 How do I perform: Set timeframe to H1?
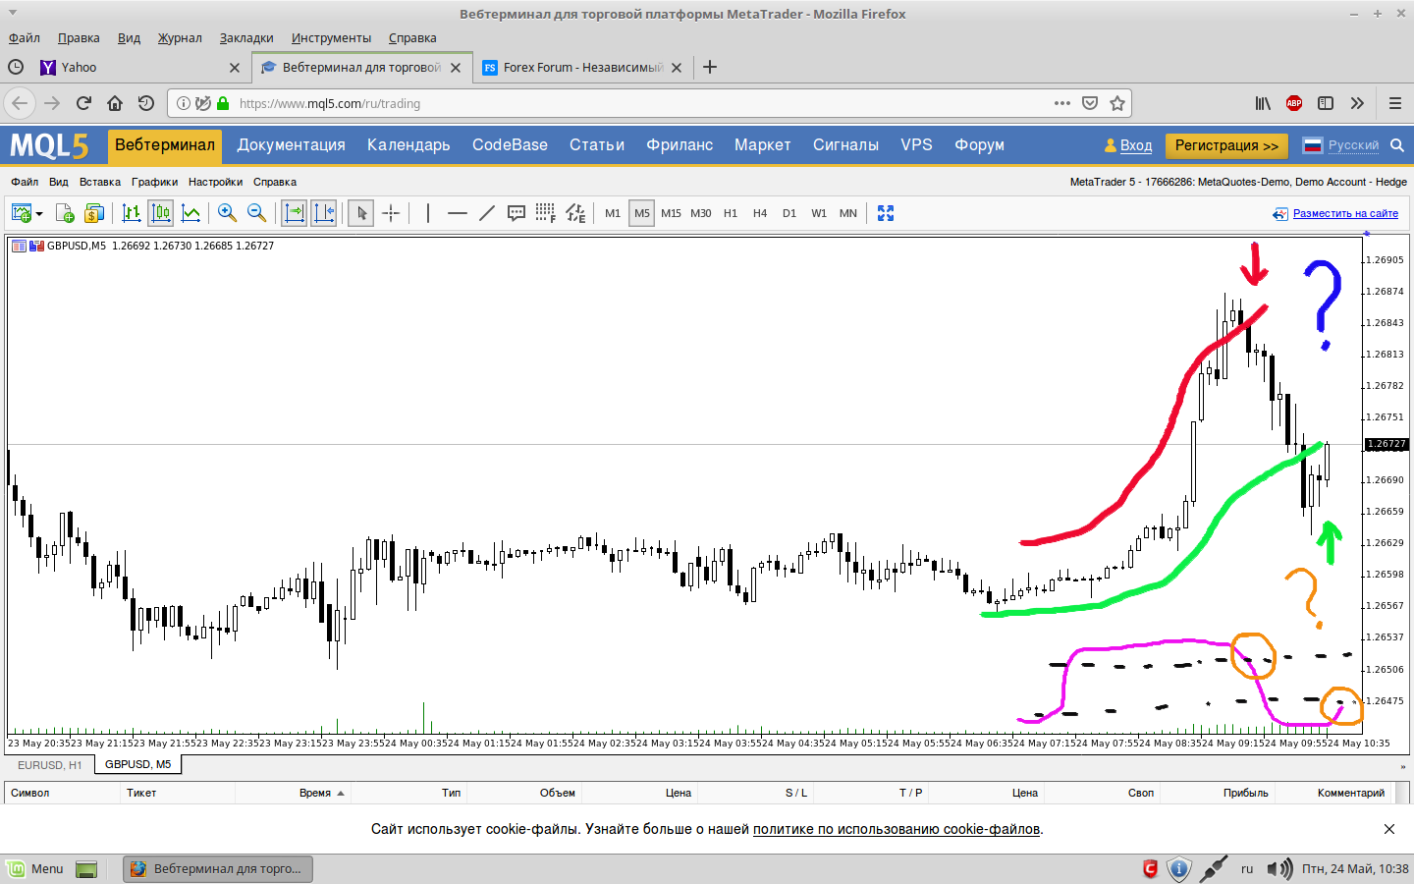click(x=731, y=213)
